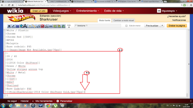Viewport: 193px width, 108px height.
Task: Add video icon in editor toolbar
Action: point(63,26)
